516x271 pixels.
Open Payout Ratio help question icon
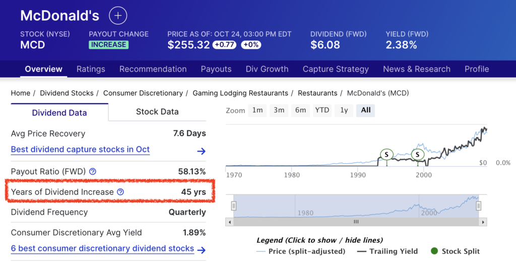pos(93,171)
